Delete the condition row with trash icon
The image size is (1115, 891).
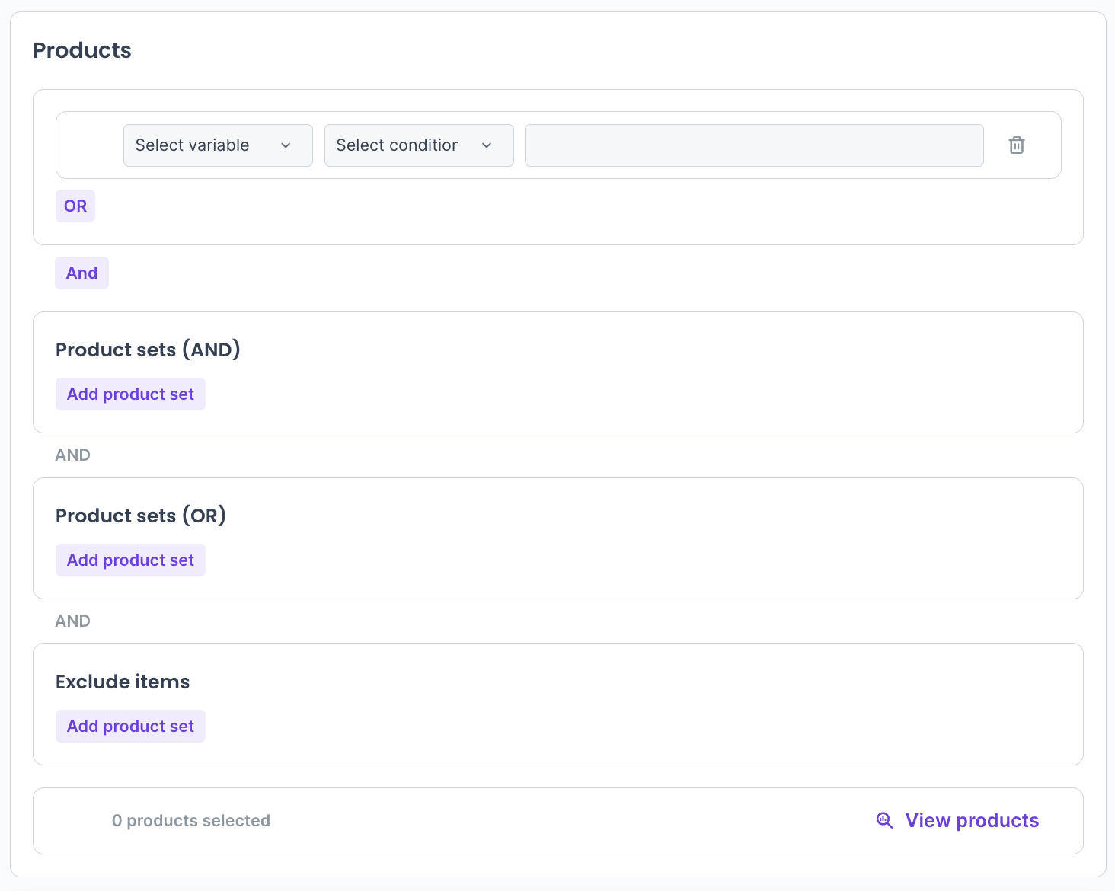click(x=1016, y=145)
